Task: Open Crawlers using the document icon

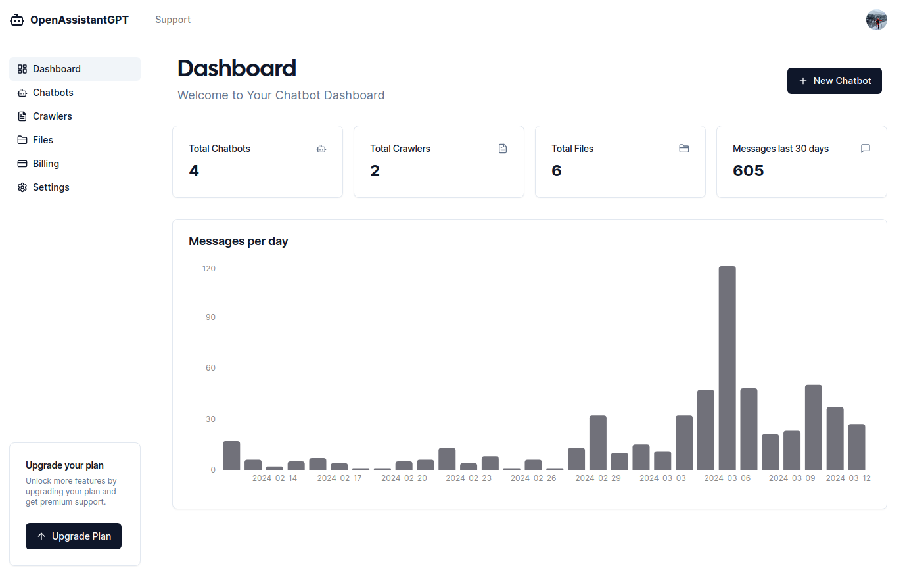Action: click(x=22, y=116)
